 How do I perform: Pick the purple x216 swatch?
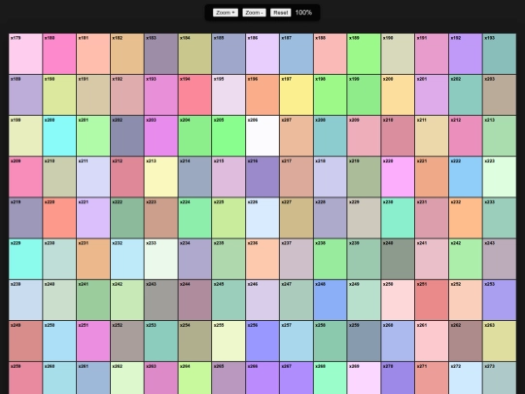point(262,177)
